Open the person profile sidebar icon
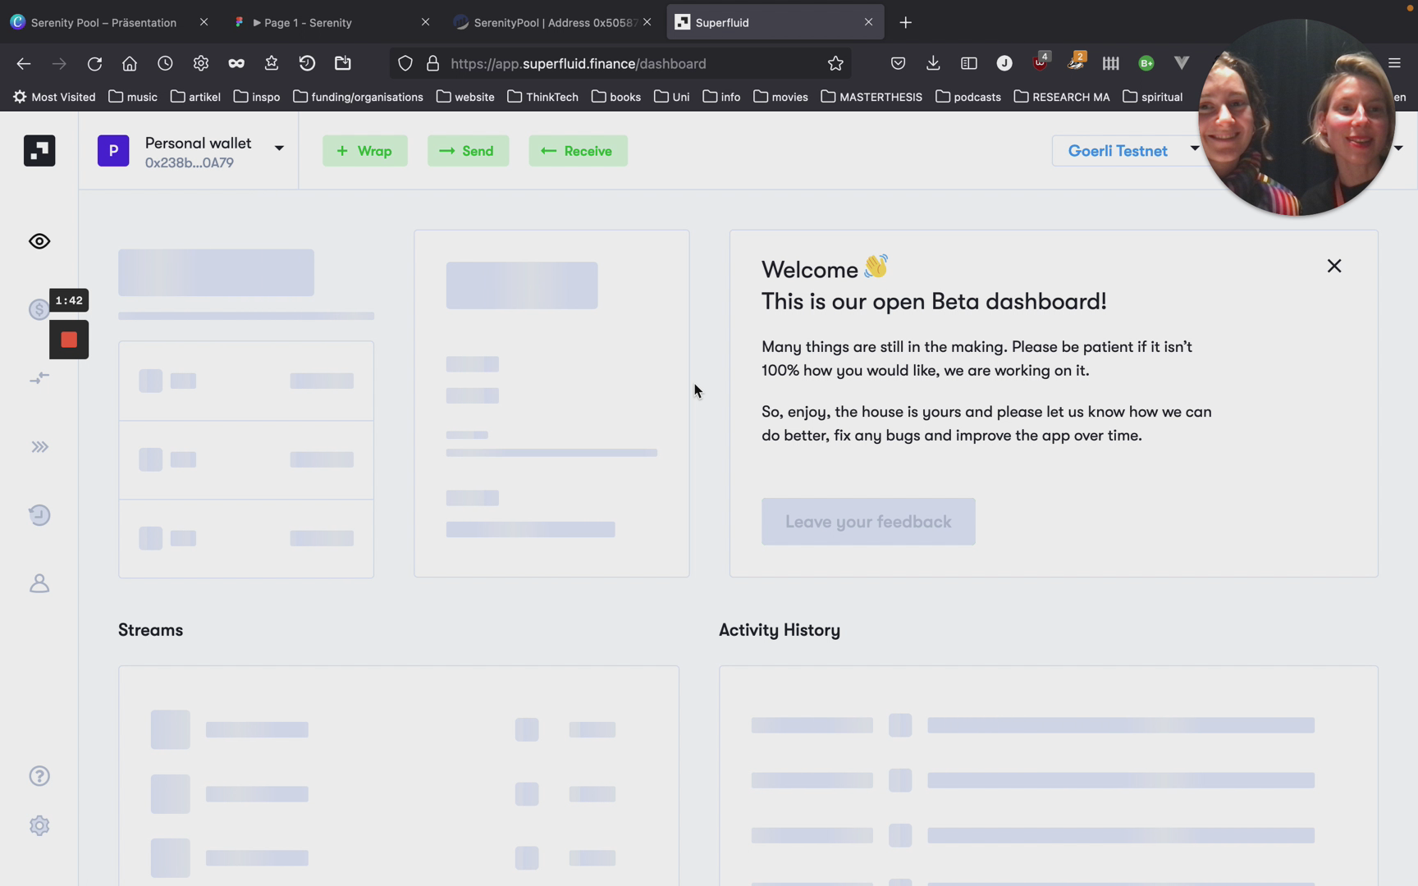The width and height of the screenshot is (1418, 886). click(x=39, y=583)
